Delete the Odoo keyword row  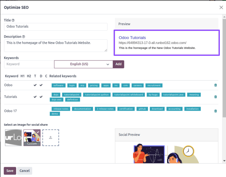(x=216, y=85)
